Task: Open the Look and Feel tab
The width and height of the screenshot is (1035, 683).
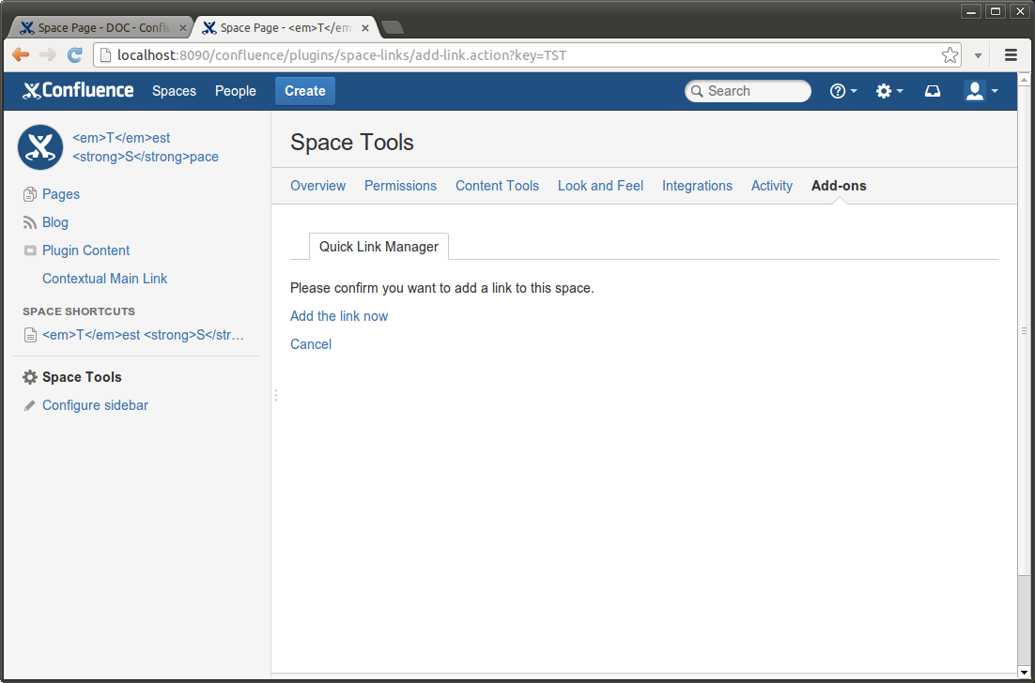Action: (x=600, y=186)
